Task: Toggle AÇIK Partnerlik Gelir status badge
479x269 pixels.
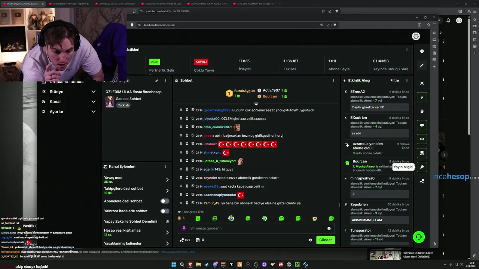Action: (x=155, y=62)
